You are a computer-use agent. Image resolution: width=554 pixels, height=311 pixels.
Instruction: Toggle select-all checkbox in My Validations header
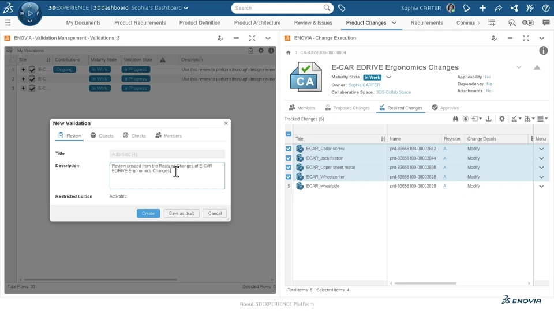click(13, 60)
